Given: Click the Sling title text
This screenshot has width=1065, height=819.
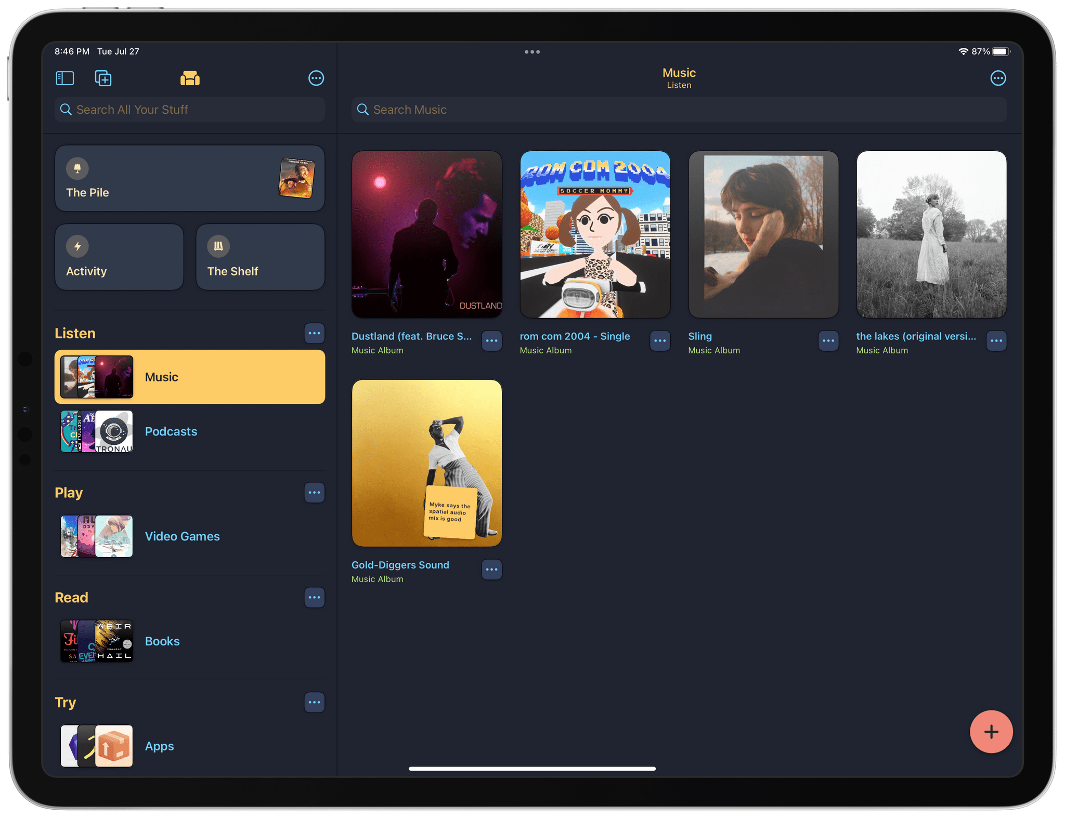Looking at the screenshot, I should coord(700,336).
